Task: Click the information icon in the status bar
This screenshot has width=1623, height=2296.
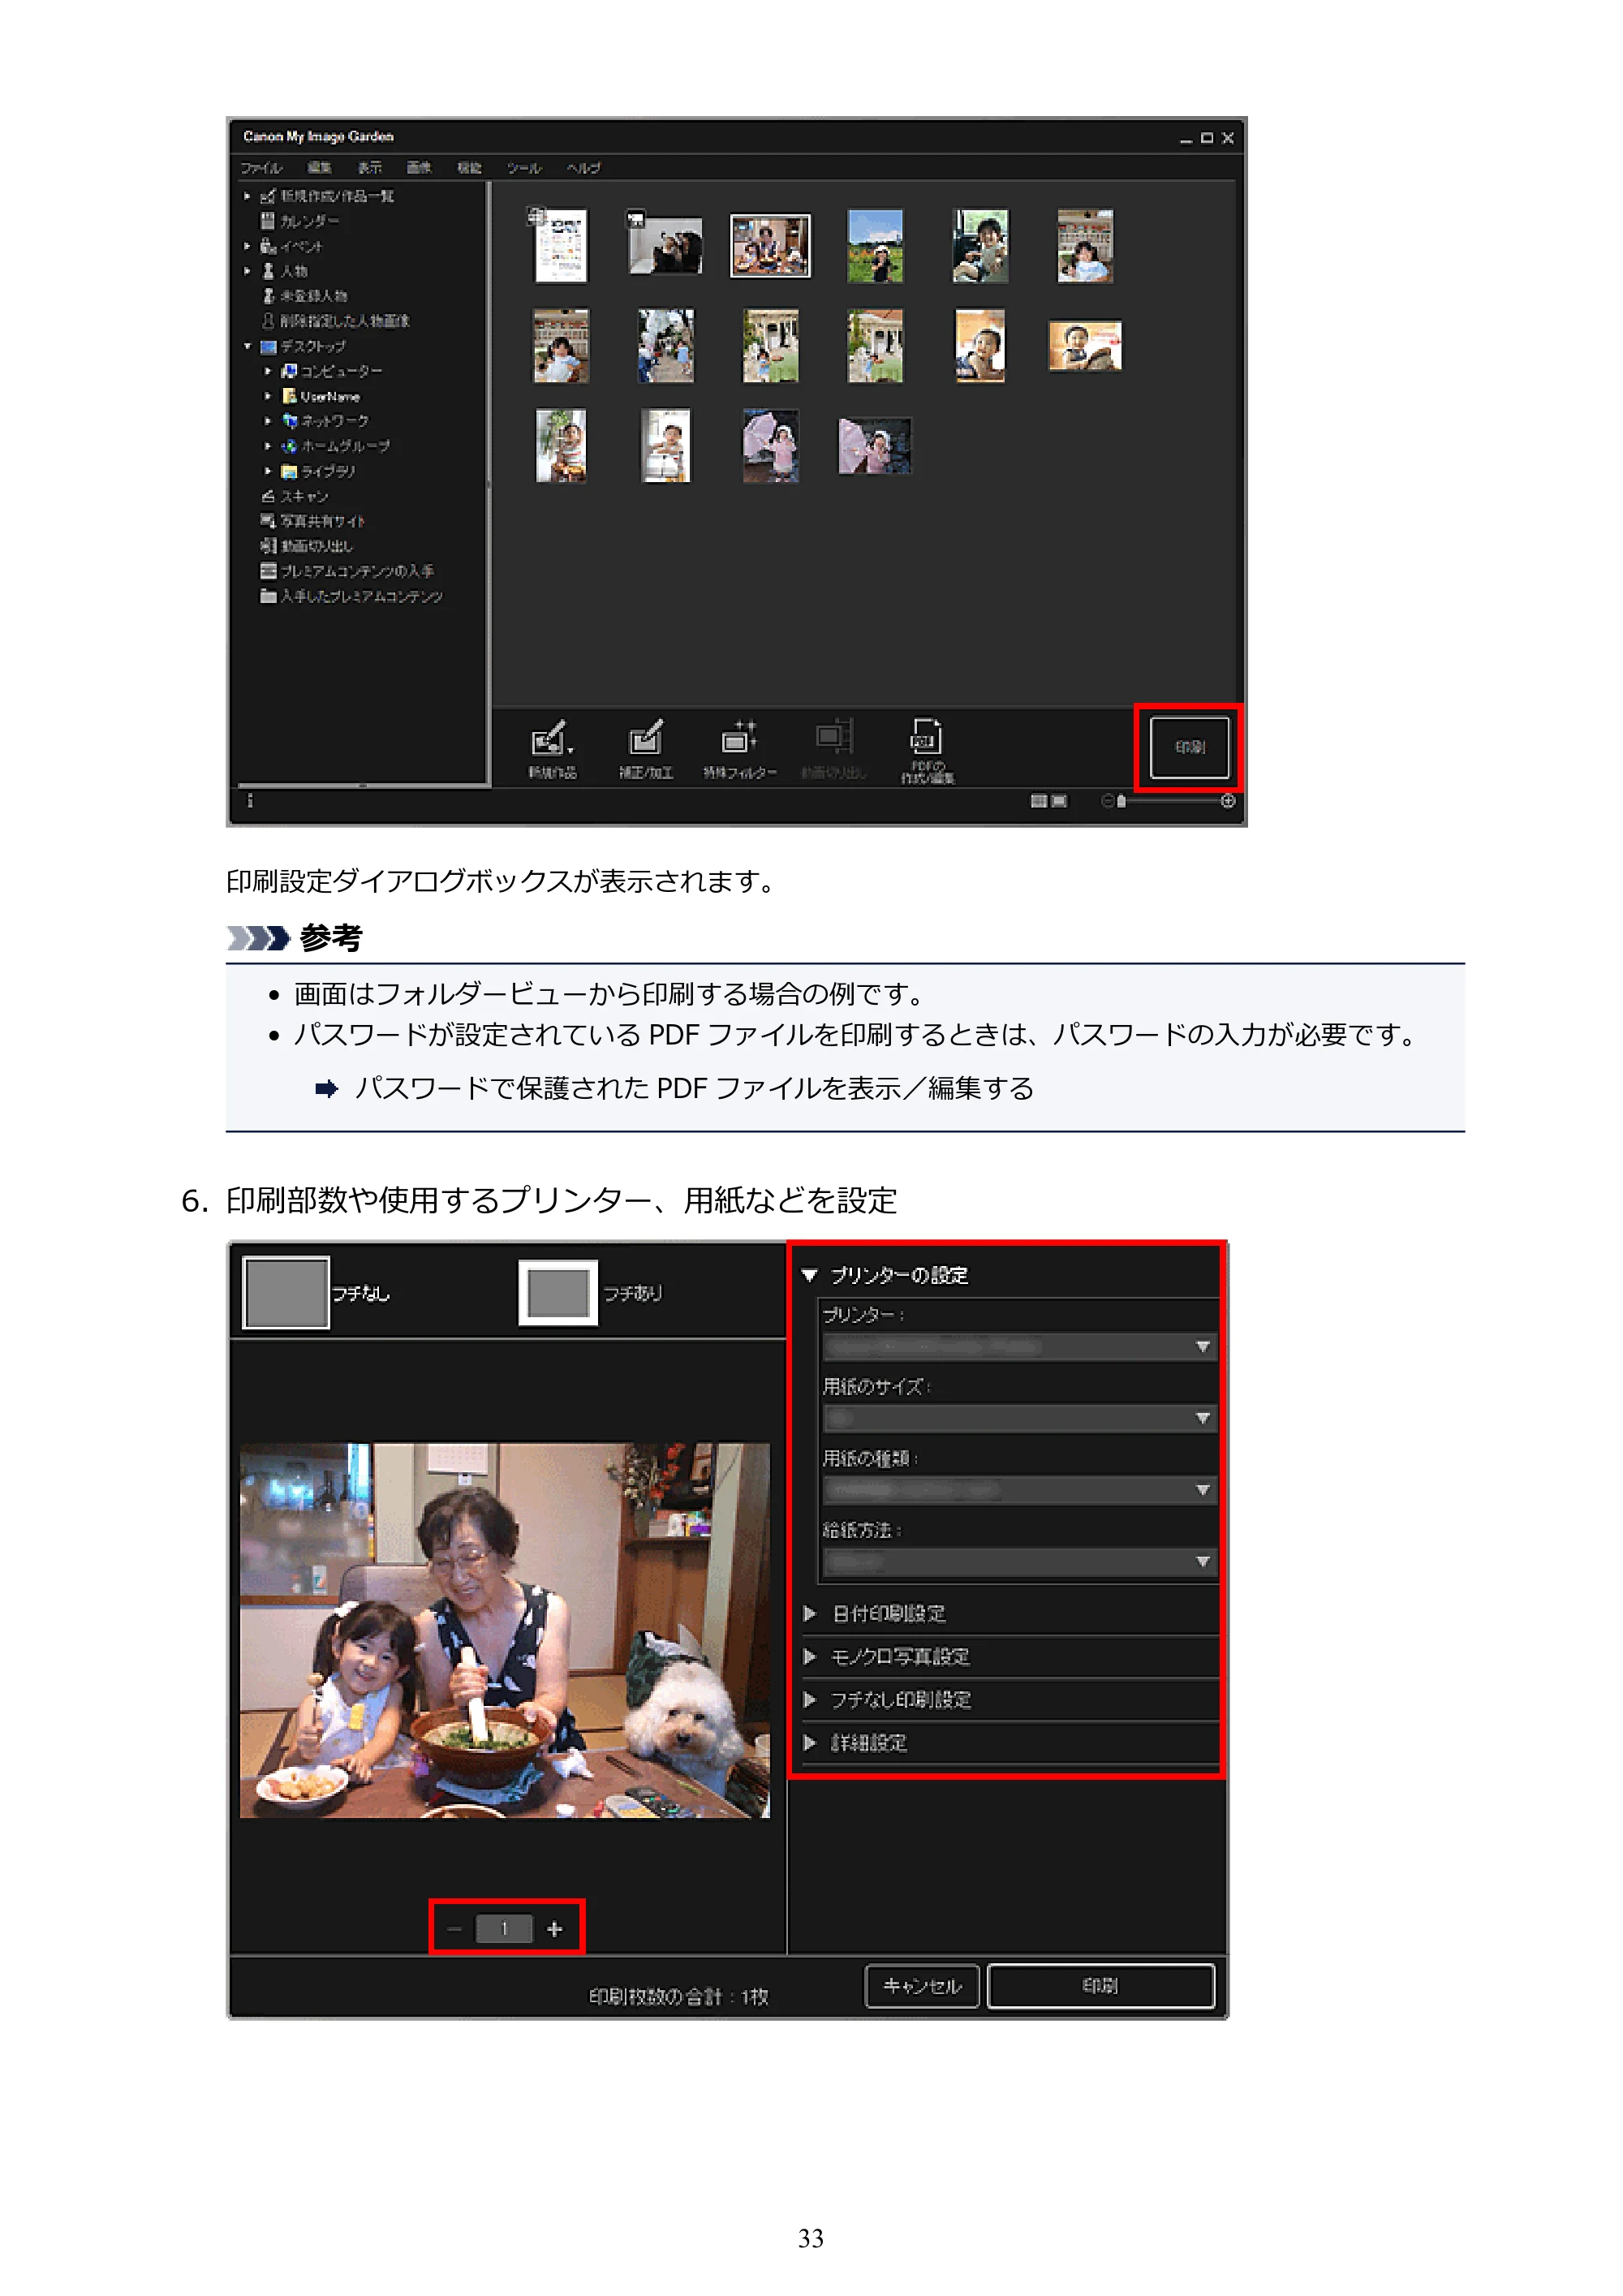Action: 250,801
